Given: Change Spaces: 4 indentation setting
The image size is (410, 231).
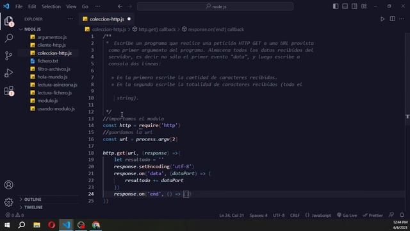Looking at the screenshot, I should point(258,216).
